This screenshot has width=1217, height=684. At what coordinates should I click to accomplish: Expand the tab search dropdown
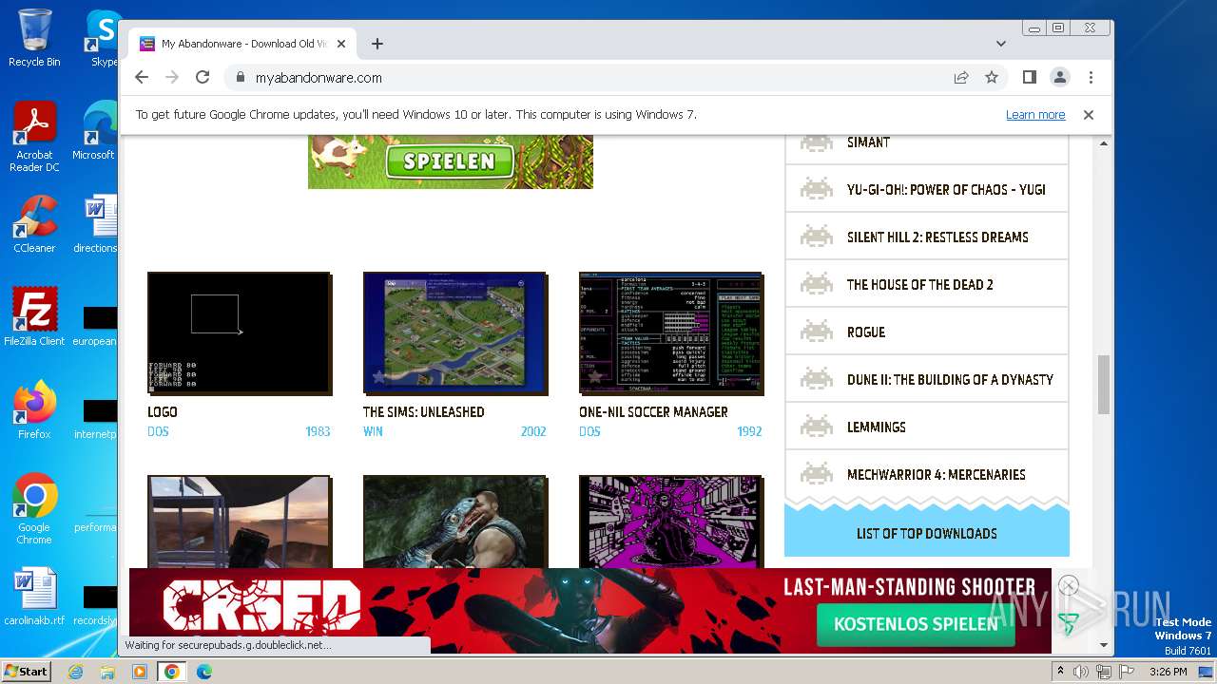(x=1000, y=44)
